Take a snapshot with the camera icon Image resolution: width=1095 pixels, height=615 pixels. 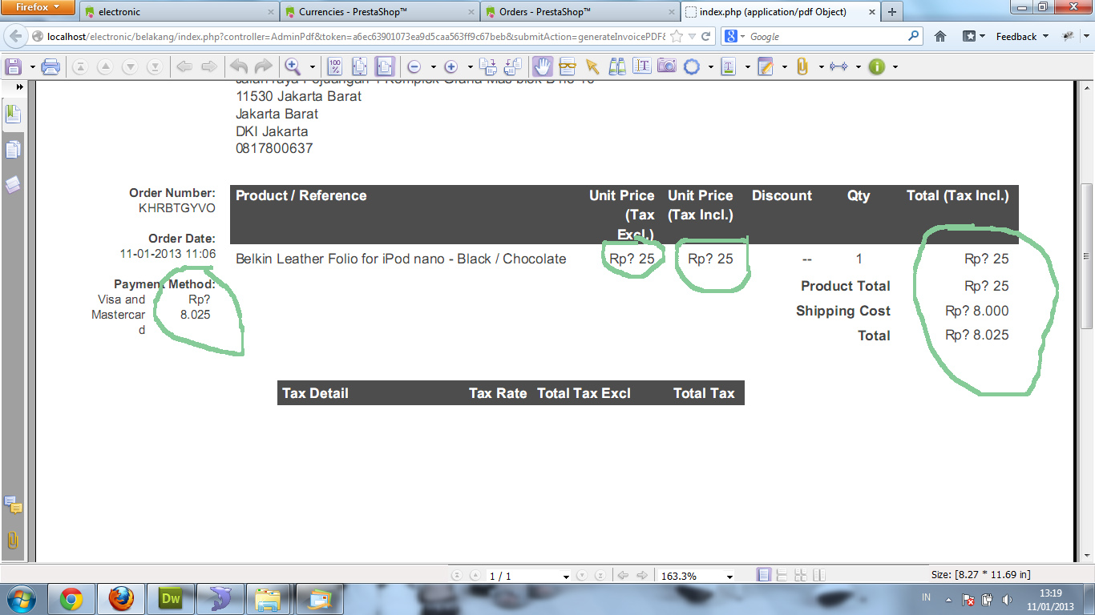click(666, 66)
